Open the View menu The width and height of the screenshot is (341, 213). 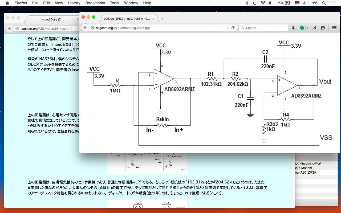click(x=59, y=3)
